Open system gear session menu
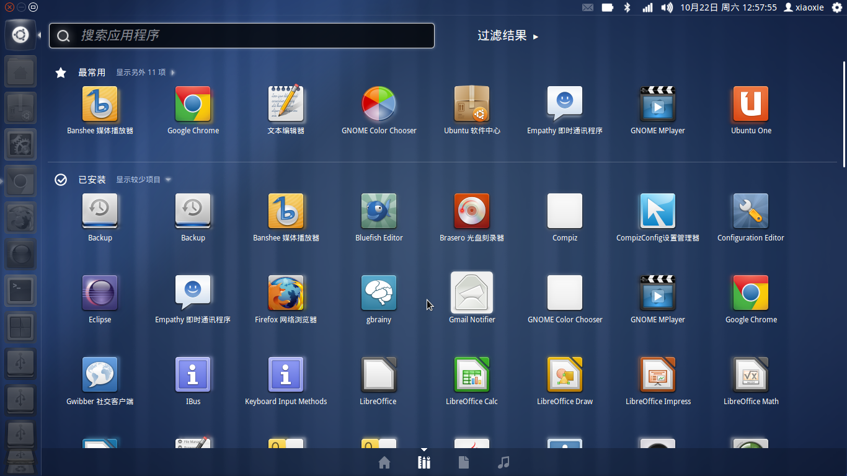 836,7
